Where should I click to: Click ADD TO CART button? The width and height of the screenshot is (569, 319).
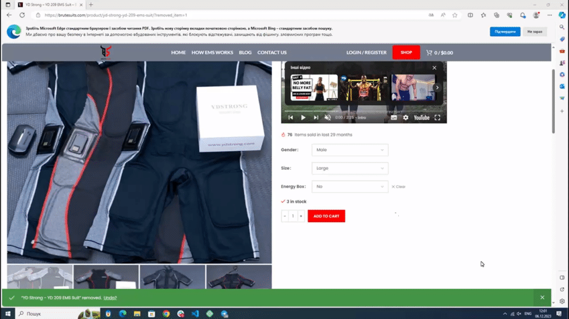326,216
